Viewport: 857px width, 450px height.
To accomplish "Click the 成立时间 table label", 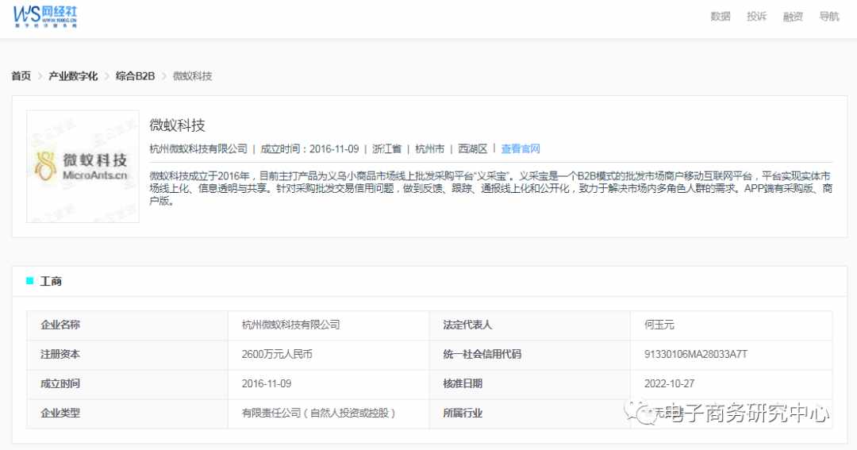I will [x=60, y=384].
